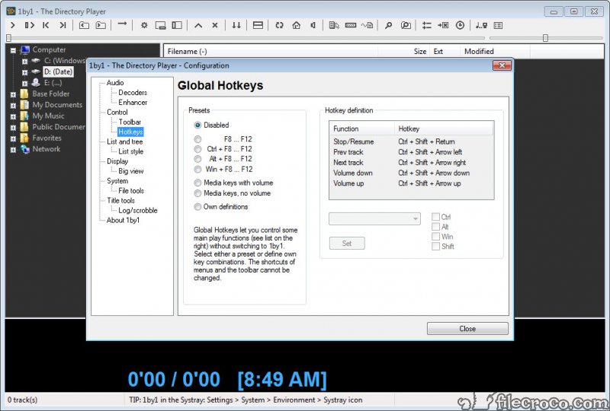
Task: Expand the My Music node
Action: [13, 116]
